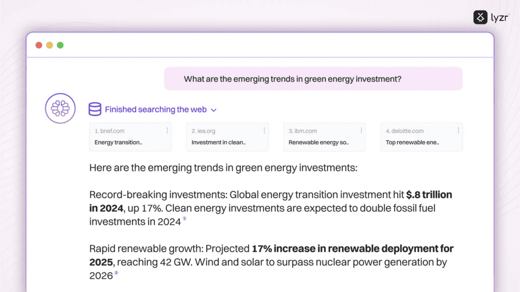
Task: Open three-dot menu on iea.org card
Action: pos(264,131)
